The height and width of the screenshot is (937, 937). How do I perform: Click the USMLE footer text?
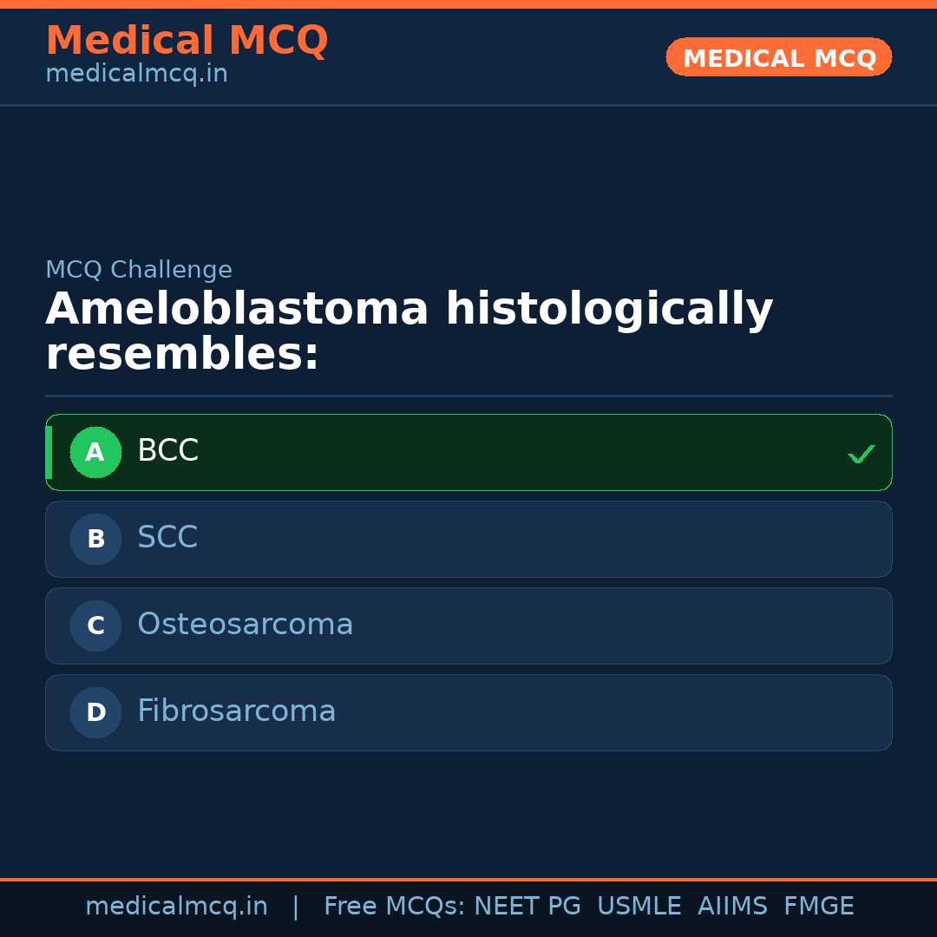(639, 907)
